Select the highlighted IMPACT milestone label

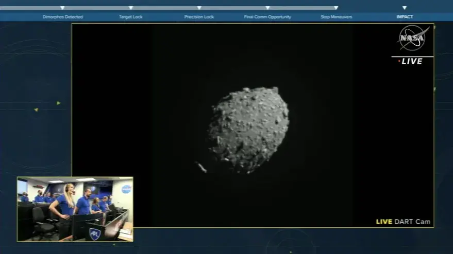[x=405, y=17]
